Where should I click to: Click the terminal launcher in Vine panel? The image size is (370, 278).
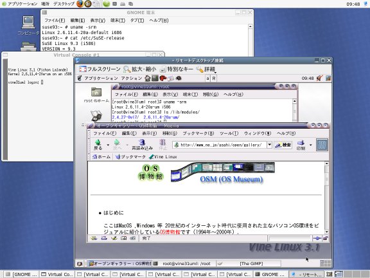tap(155, 78)
